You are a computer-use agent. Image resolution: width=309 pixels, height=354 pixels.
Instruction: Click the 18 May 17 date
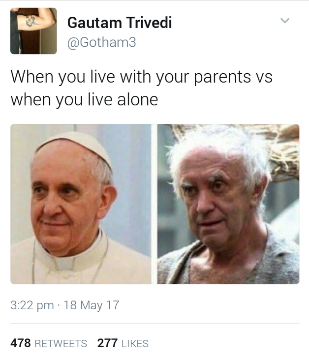[91, 305]
